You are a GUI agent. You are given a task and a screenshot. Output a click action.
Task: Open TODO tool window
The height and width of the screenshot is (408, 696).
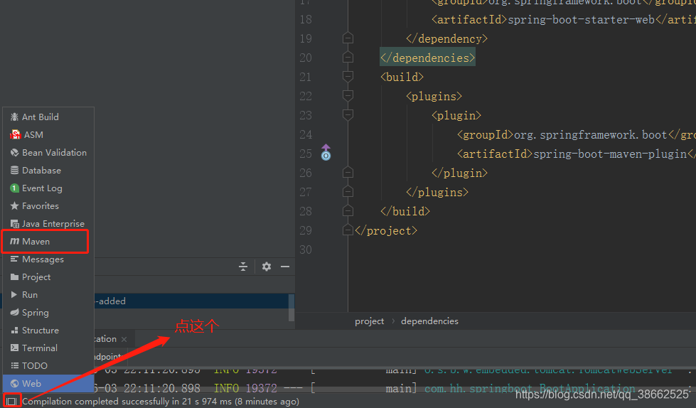[x=48, y=365]
